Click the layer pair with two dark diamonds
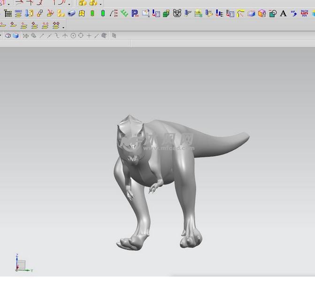 pos(56,25)
